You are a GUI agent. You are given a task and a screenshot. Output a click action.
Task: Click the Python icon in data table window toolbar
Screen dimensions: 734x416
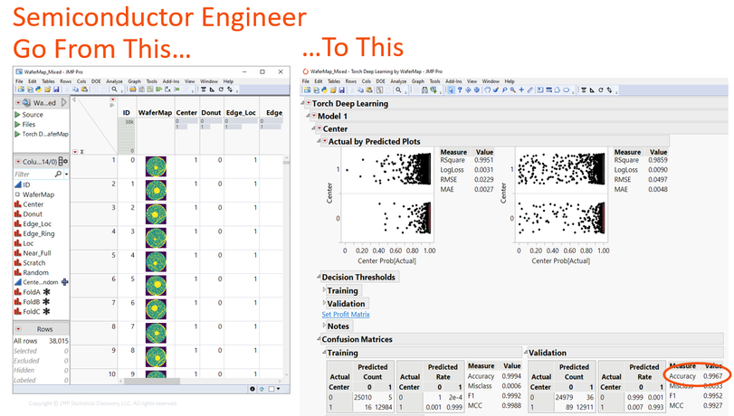pos(39,89)
